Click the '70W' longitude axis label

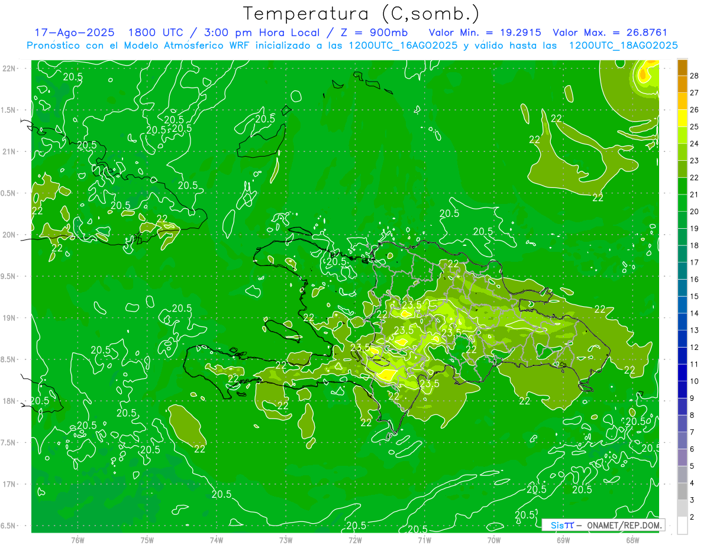(494, 540)
